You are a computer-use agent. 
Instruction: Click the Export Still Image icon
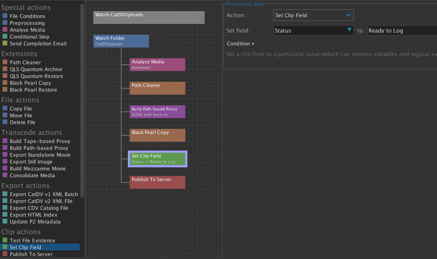tap(5, 162)
